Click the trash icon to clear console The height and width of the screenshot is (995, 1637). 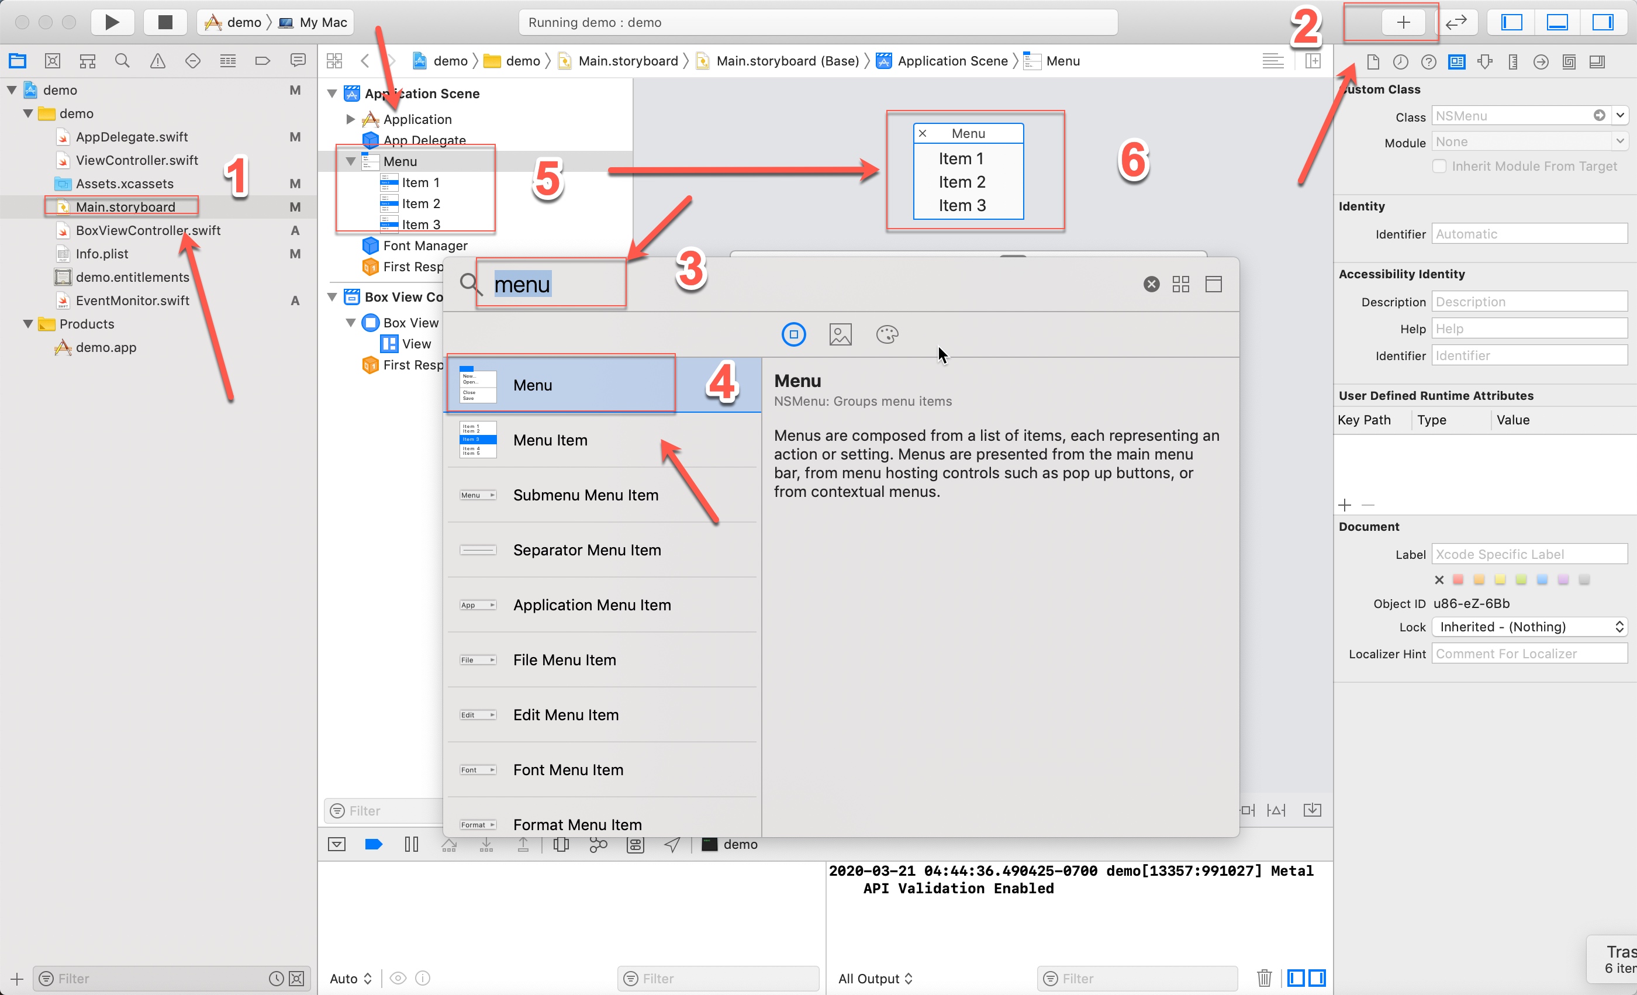1264,977
